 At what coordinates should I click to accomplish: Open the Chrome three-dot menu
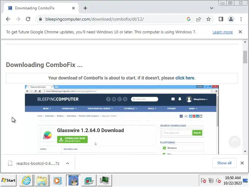tap(241, 19)
